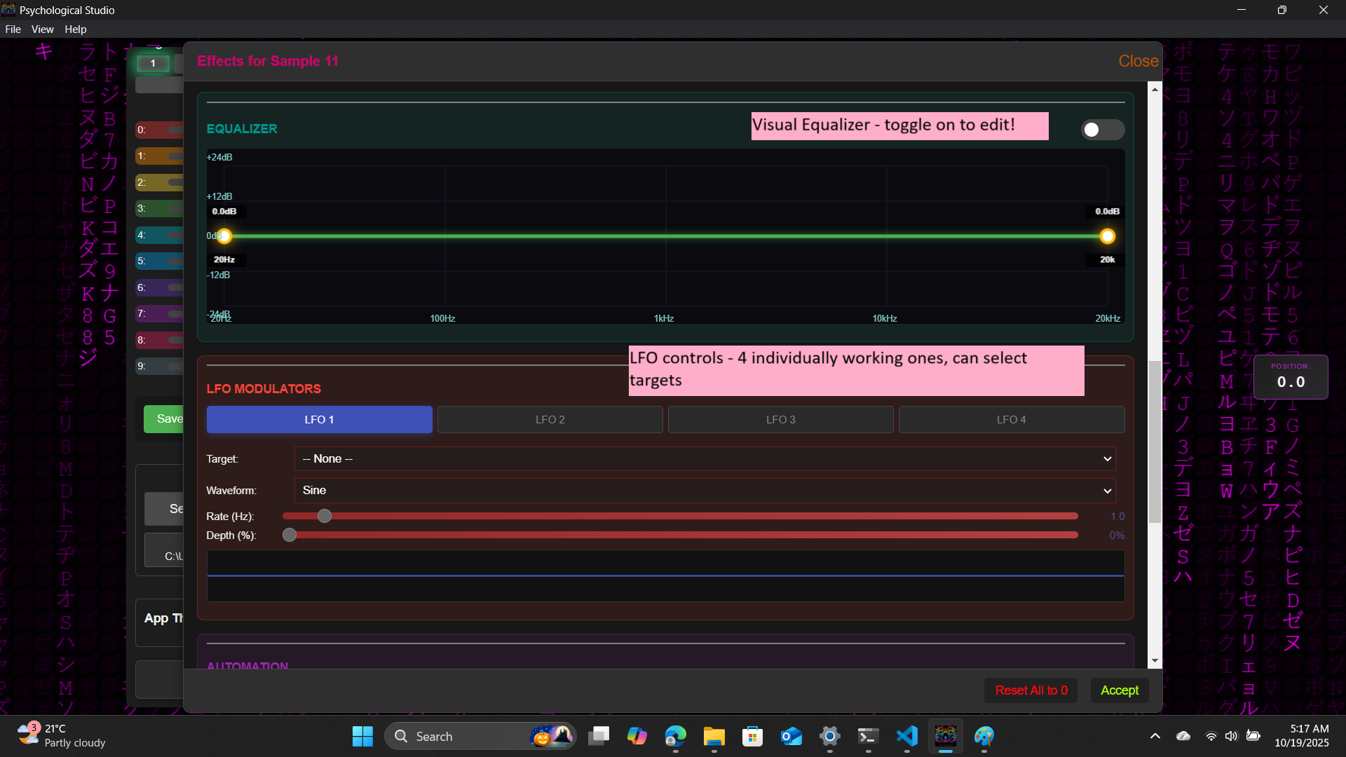Open File Explorer from taskbar
The image size is (1346, 757).
(x=714, y=736)
